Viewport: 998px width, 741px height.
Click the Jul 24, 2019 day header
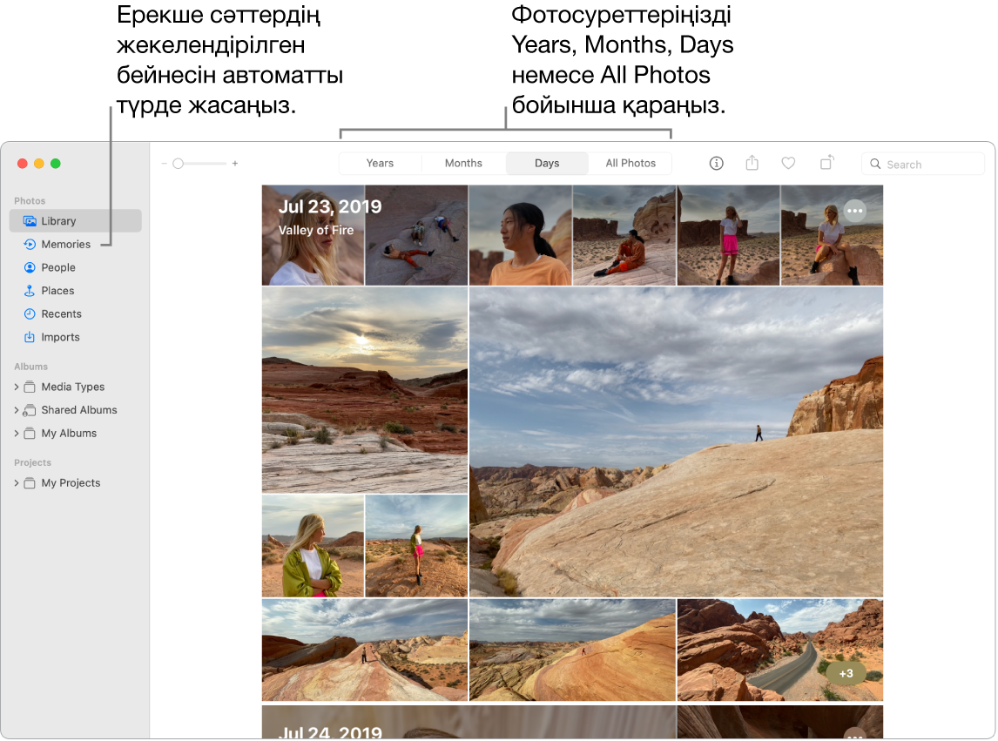330,732
